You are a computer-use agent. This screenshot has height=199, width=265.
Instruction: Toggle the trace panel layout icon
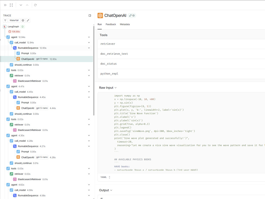click(90, 16)
